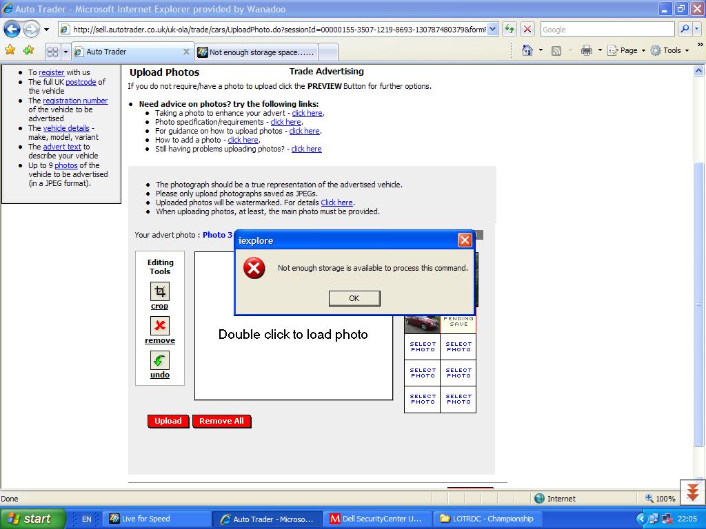Switch to Dell SecurityCenter taskbar item
The image size is (706, 529).
(377, 519)
